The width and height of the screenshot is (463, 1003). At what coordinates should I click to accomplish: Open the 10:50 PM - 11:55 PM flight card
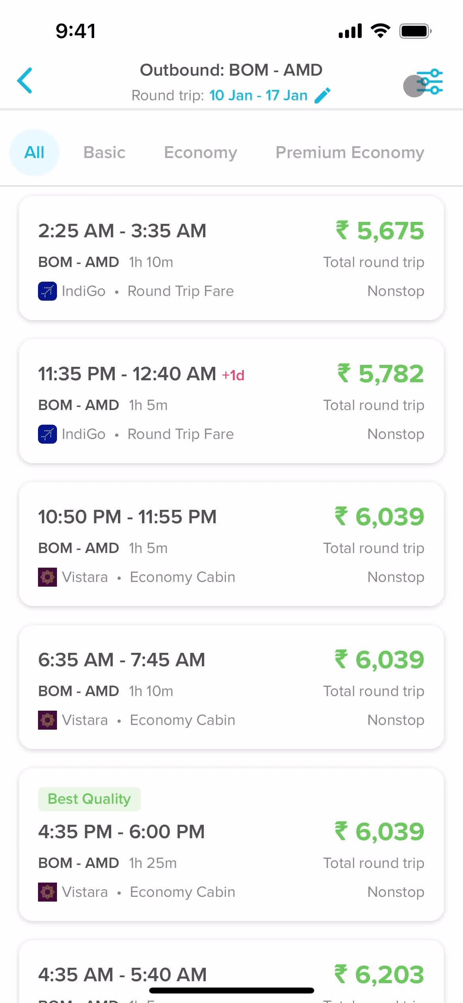pos(231,544)
